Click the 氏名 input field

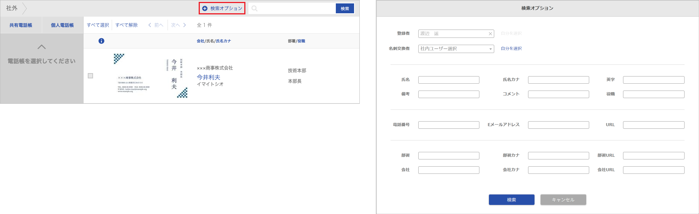[449, 80]
